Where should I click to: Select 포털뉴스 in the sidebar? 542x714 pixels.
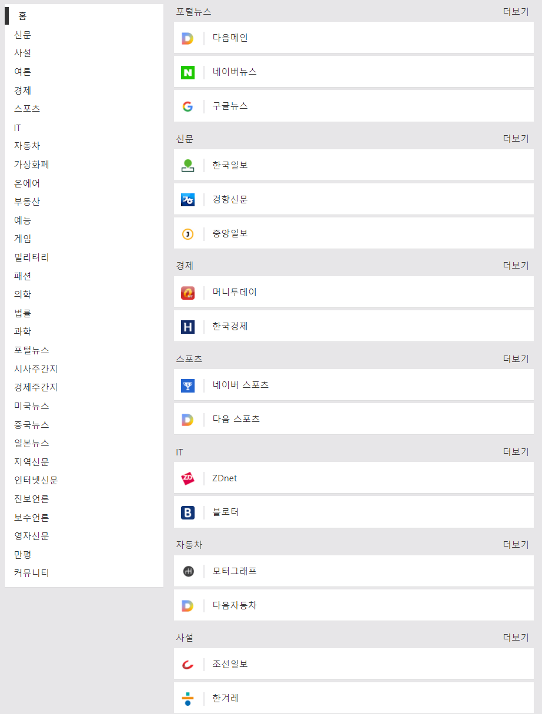pos(32,350)
